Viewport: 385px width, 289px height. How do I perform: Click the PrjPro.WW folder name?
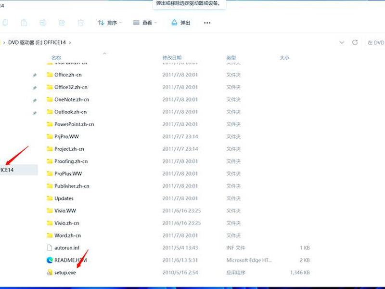(x=66, y=137)
